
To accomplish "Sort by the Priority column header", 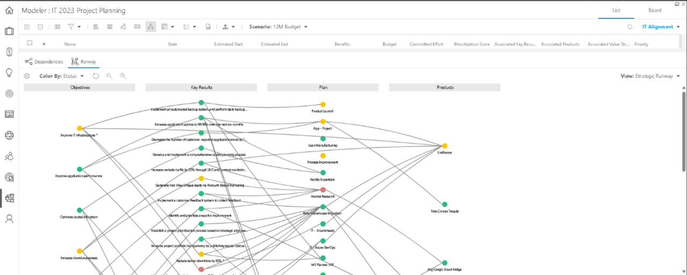I will [x=641, y=44].
